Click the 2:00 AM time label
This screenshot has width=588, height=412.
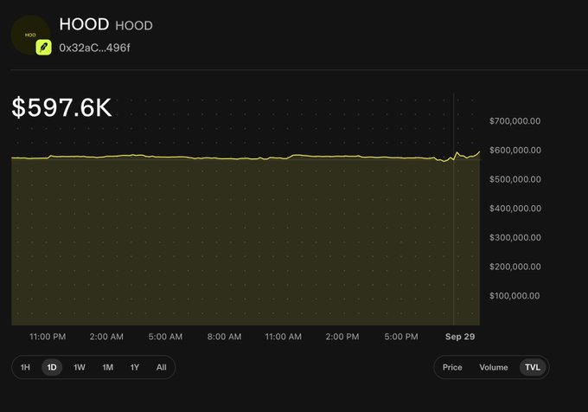(106, 337)
